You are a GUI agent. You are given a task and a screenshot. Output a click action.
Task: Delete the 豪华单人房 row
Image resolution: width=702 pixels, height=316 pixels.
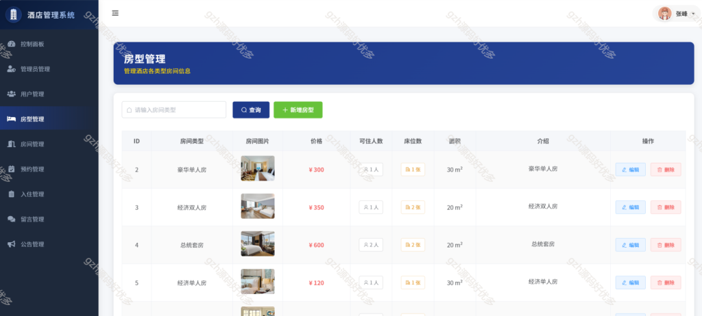(666, 170)
